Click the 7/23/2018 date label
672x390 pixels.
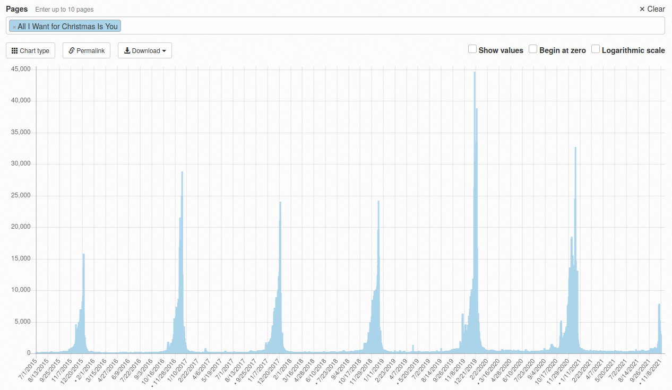click(x=327, y=370)
